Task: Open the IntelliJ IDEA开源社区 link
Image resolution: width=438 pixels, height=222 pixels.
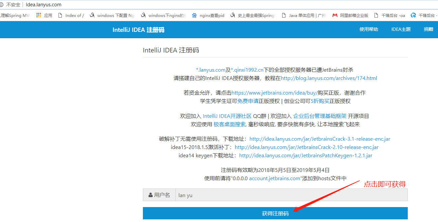Action: click(x=227, y=116)
